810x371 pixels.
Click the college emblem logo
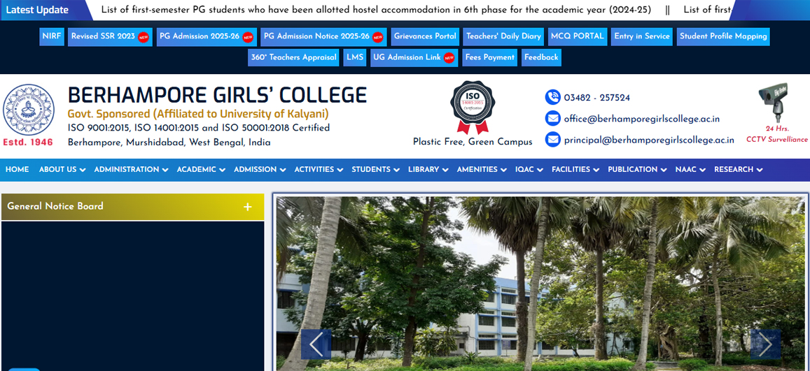click(28, 109)
